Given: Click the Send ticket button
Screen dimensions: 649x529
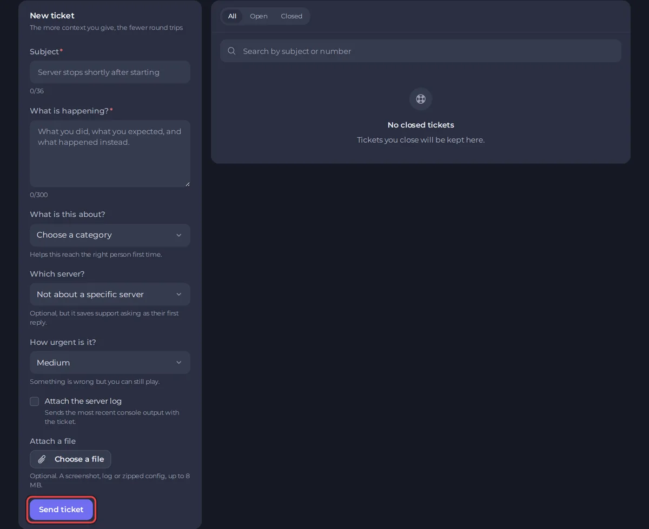Looking at the screenshot, I should (61, 510).
